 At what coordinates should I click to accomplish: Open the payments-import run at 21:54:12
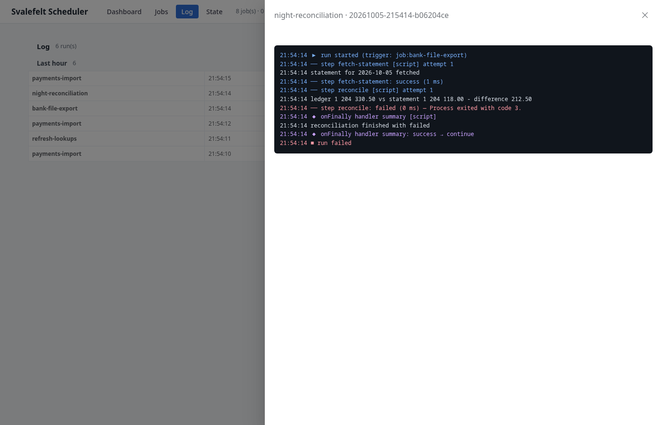tap(147, 124)
